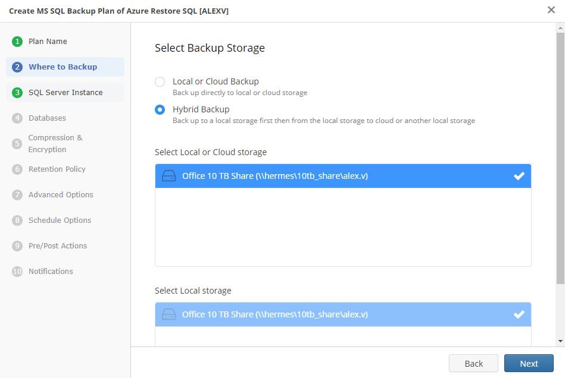Click the Next button
Screen dimensions: 565x378
click(x=529, y=363)
